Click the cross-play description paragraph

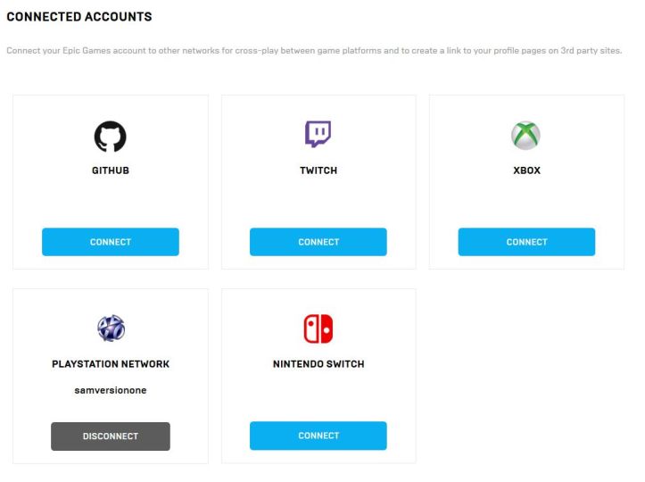[314, 51]
